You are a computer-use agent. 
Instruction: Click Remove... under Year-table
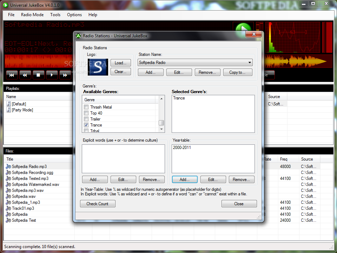pyautogui.click(x=242, y=180)
